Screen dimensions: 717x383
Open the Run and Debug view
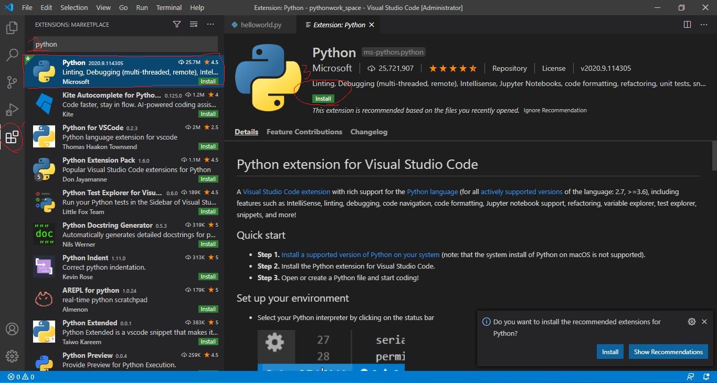12,110
